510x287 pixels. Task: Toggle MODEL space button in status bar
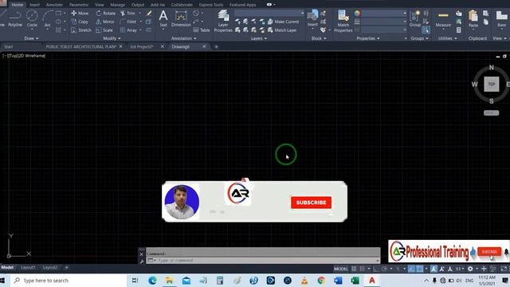point(341,269)
